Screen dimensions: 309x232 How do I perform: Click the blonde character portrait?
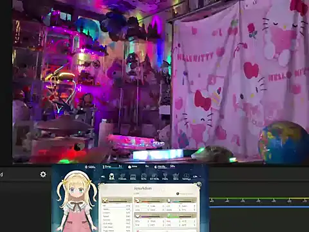coord(77,201)
